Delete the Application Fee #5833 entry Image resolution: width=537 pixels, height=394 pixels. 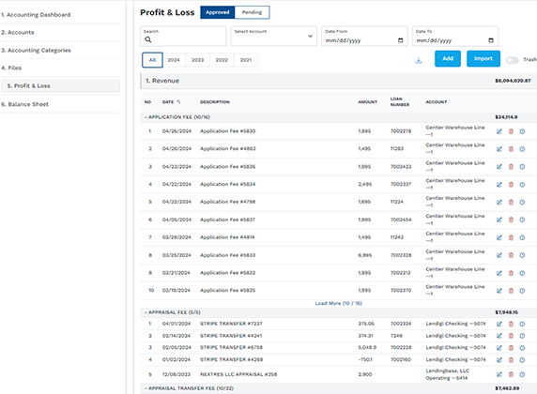click(x=511, y=255)
